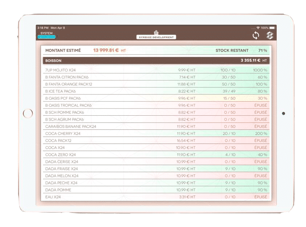The width and height of the screenshot is (306, 227).
Task: Tap ÉPUISÉ status on EAU X24 row
Action: (x=260, y=197)
